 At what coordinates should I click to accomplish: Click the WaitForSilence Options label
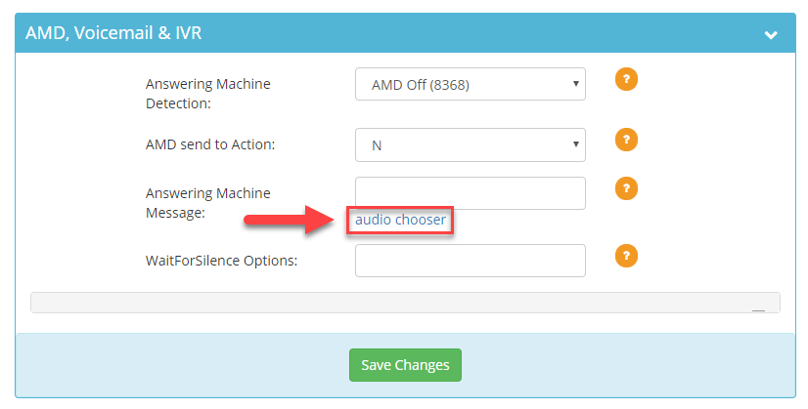click(x=222, y=261)
